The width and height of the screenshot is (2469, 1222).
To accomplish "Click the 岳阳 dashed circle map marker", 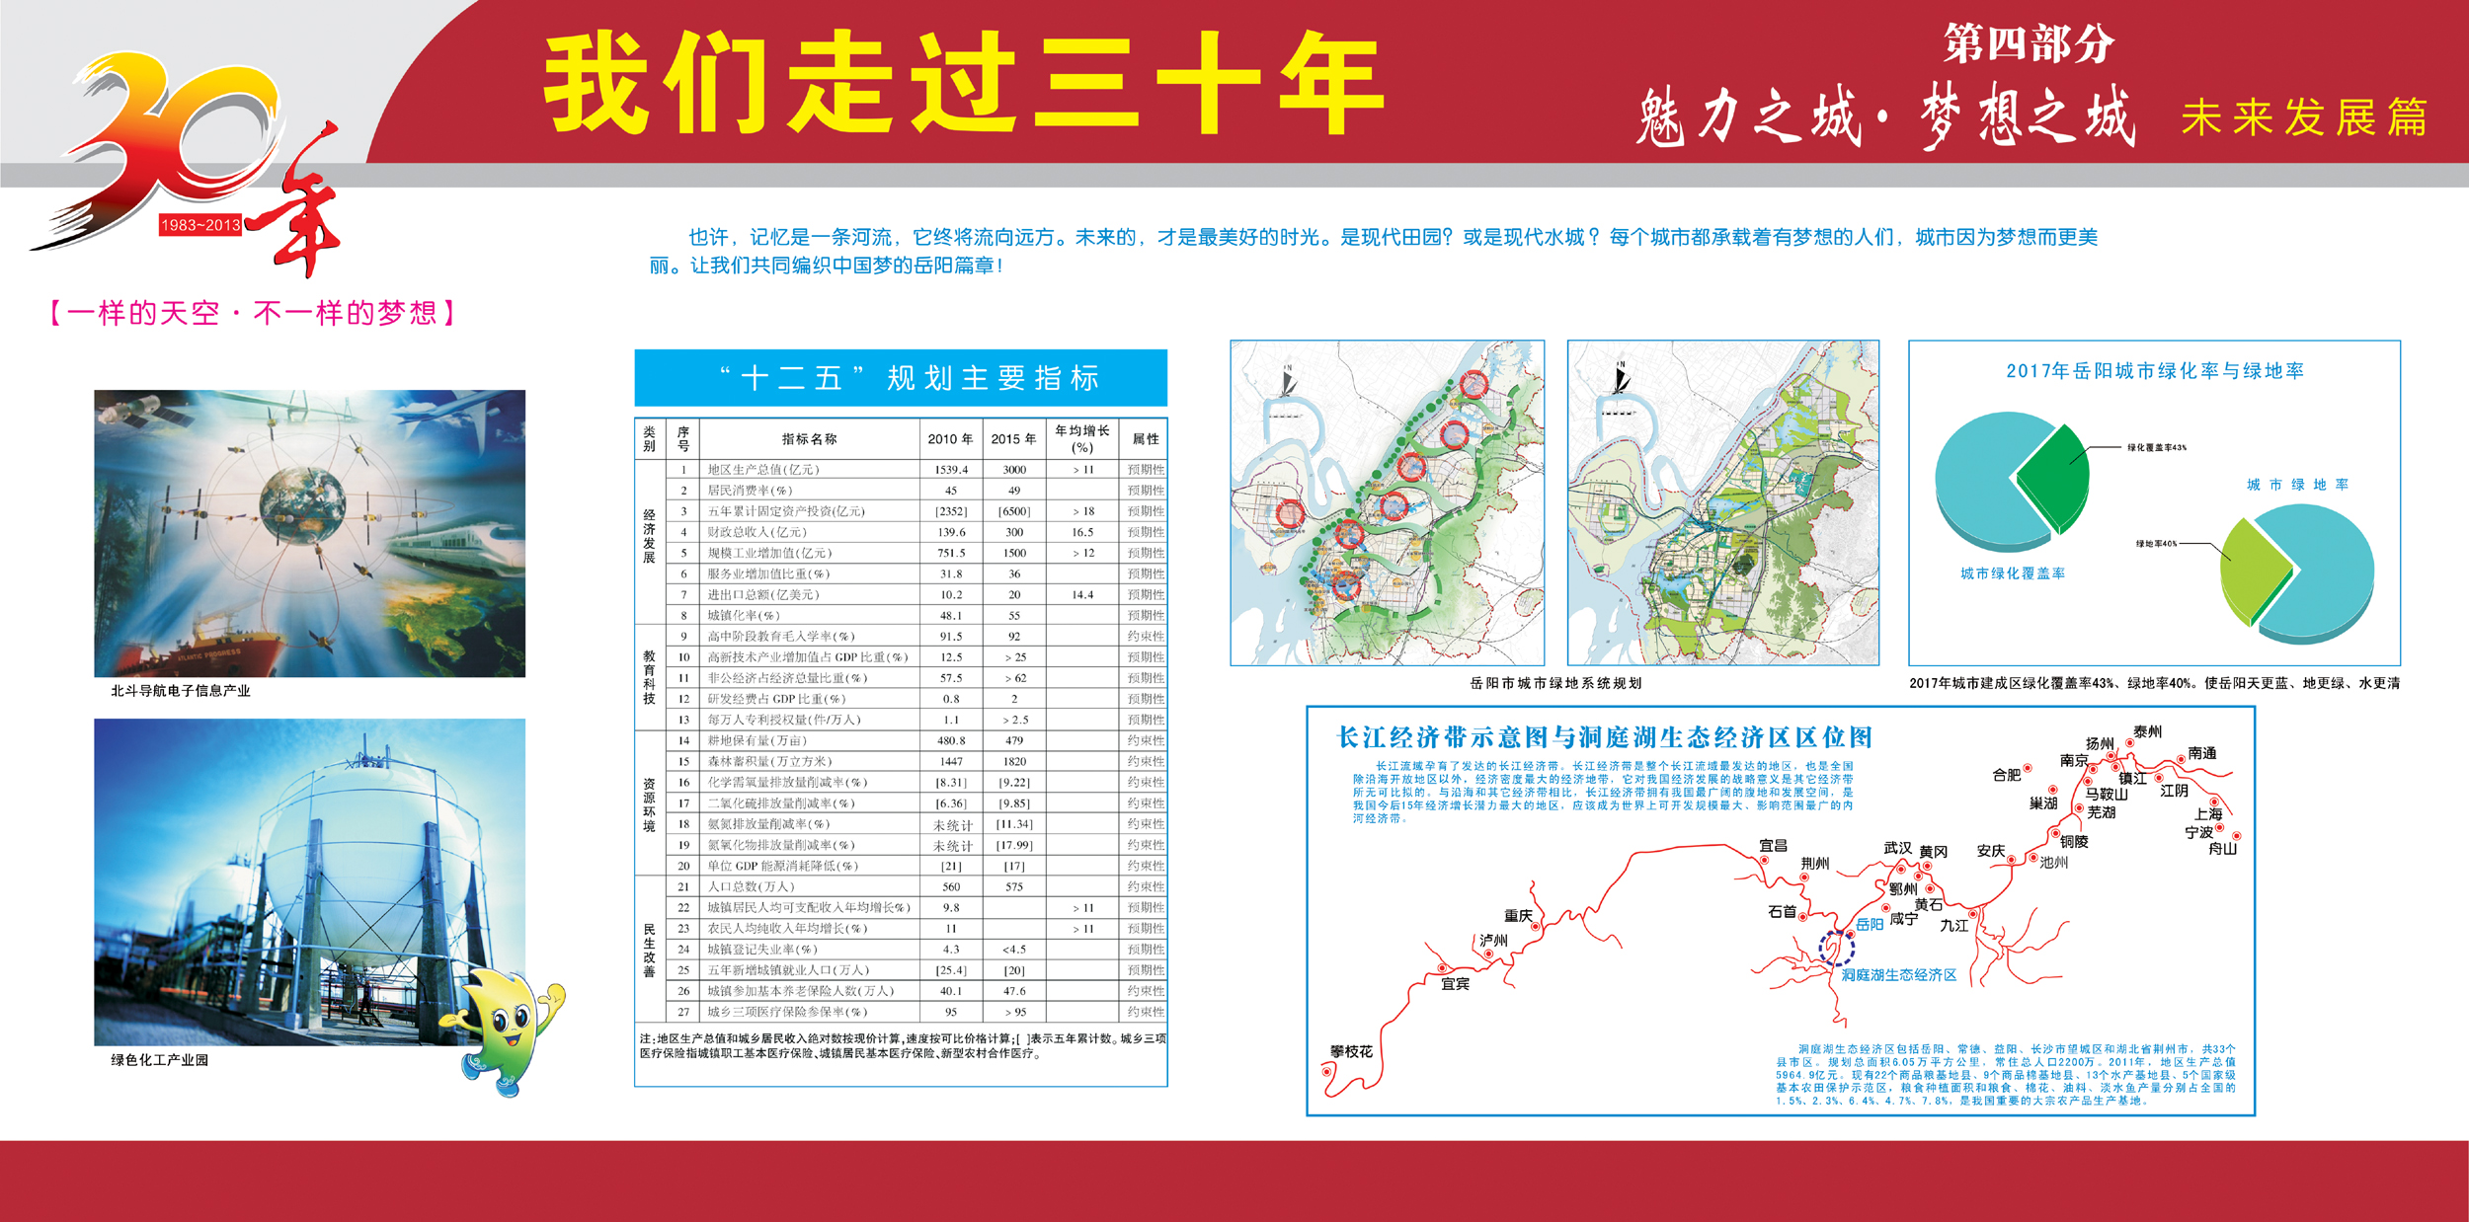I will tap(1836, 948).
